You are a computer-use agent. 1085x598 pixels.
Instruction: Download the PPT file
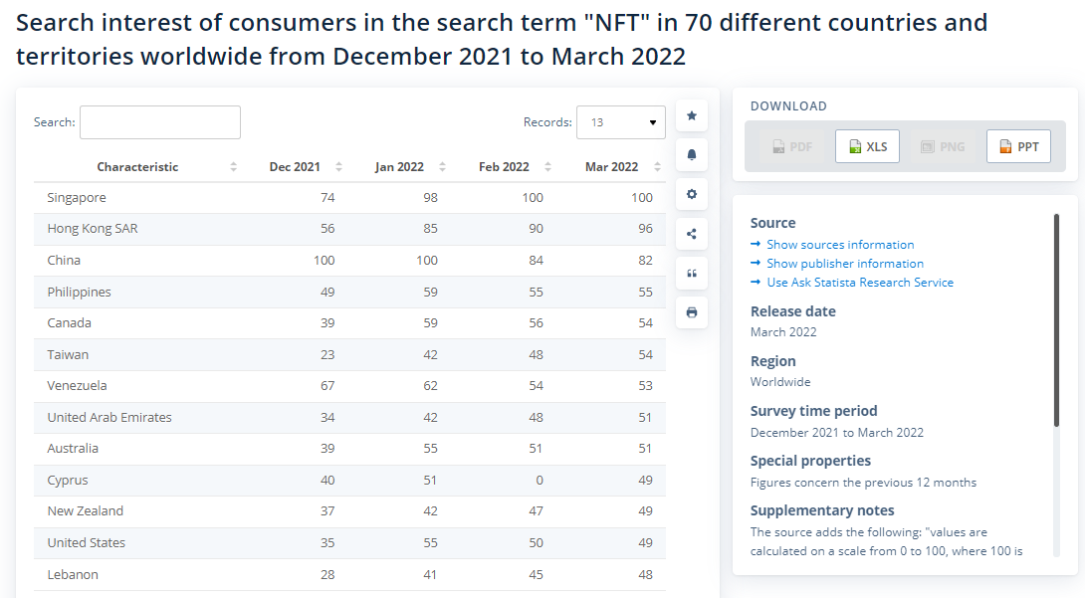pyautogui.click(x=1018, y=146)
